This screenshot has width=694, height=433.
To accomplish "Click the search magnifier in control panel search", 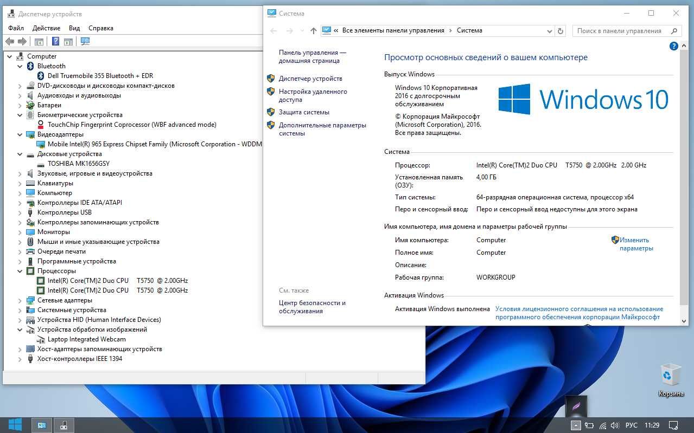I will click(674, 31).
